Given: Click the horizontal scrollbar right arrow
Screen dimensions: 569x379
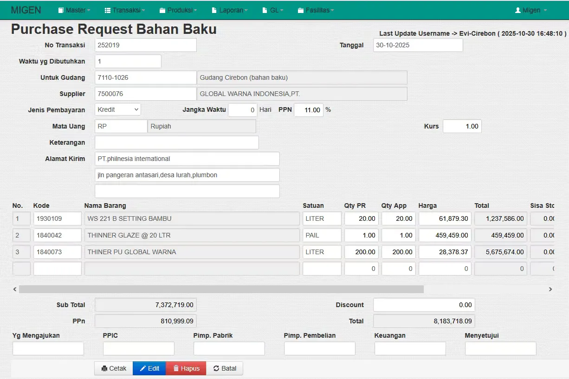Looking at the screenshot, I should click(550, 289).
